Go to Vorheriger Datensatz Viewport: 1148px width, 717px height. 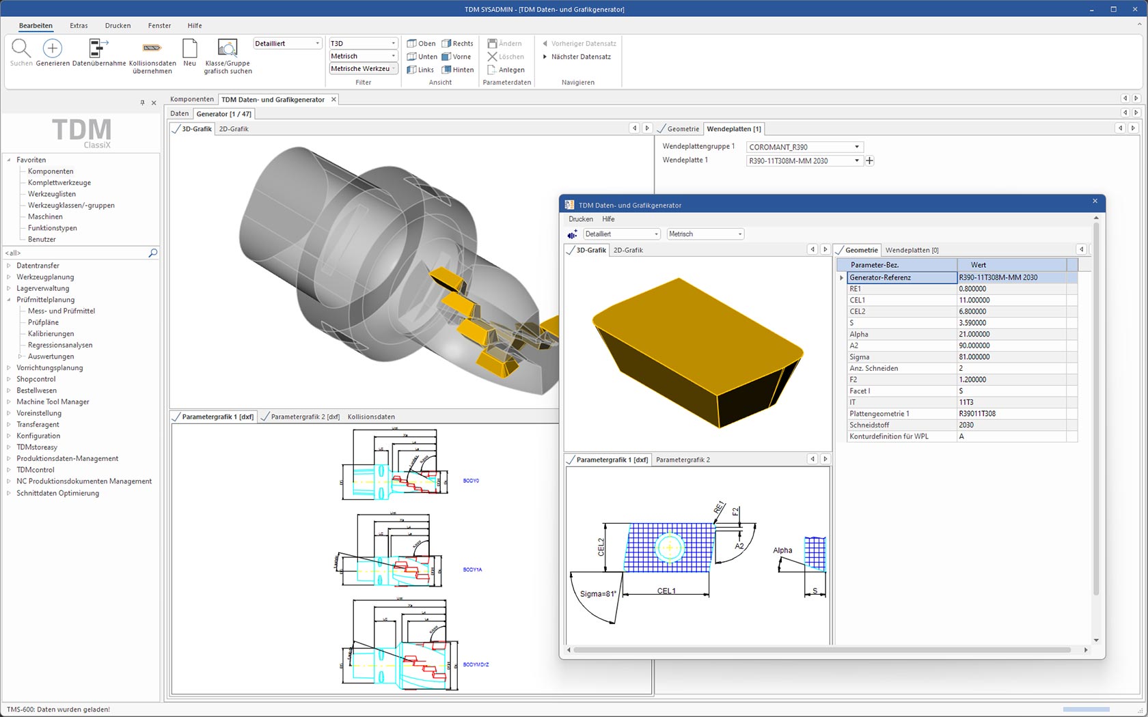coord(579,44)
